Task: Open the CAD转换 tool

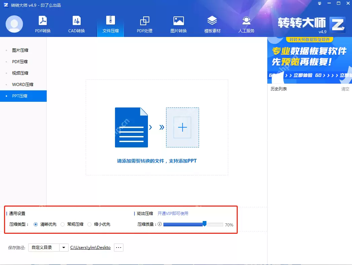Action: coord(77,24)
